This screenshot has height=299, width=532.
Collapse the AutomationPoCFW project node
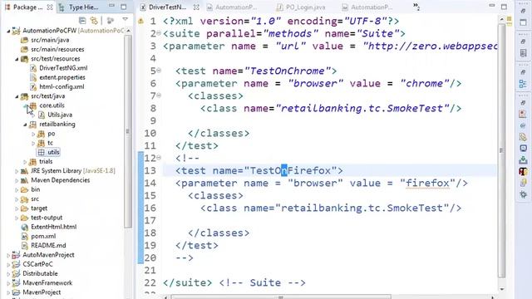coord(8,31)
